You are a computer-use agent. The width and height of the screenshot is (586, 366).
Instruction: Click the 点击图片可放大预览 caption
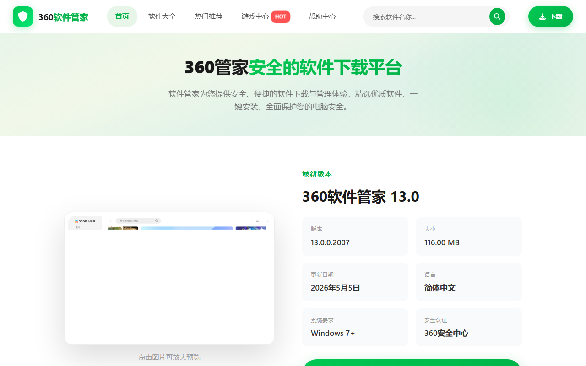tap(169, 357)
